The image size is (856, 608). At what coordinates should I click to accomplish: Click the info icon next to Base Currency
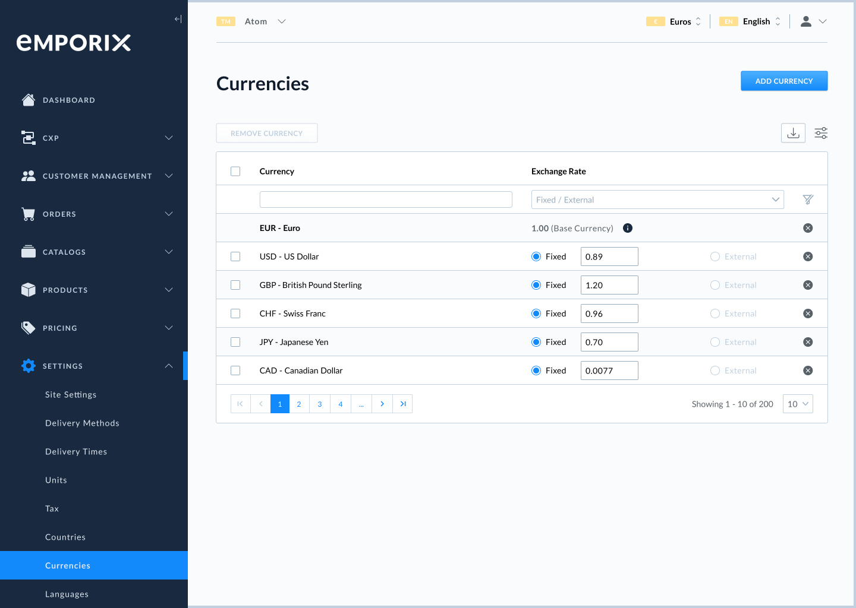(x=628, y=228)
